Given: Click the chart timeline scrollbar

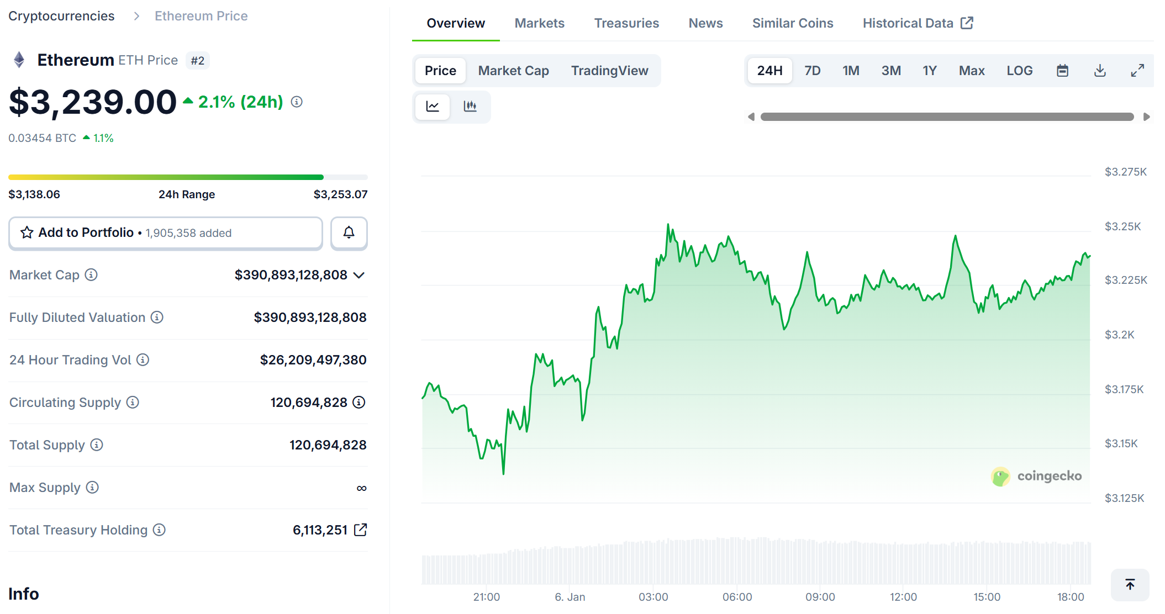Looking at the screenshot, I should (947, 117).
